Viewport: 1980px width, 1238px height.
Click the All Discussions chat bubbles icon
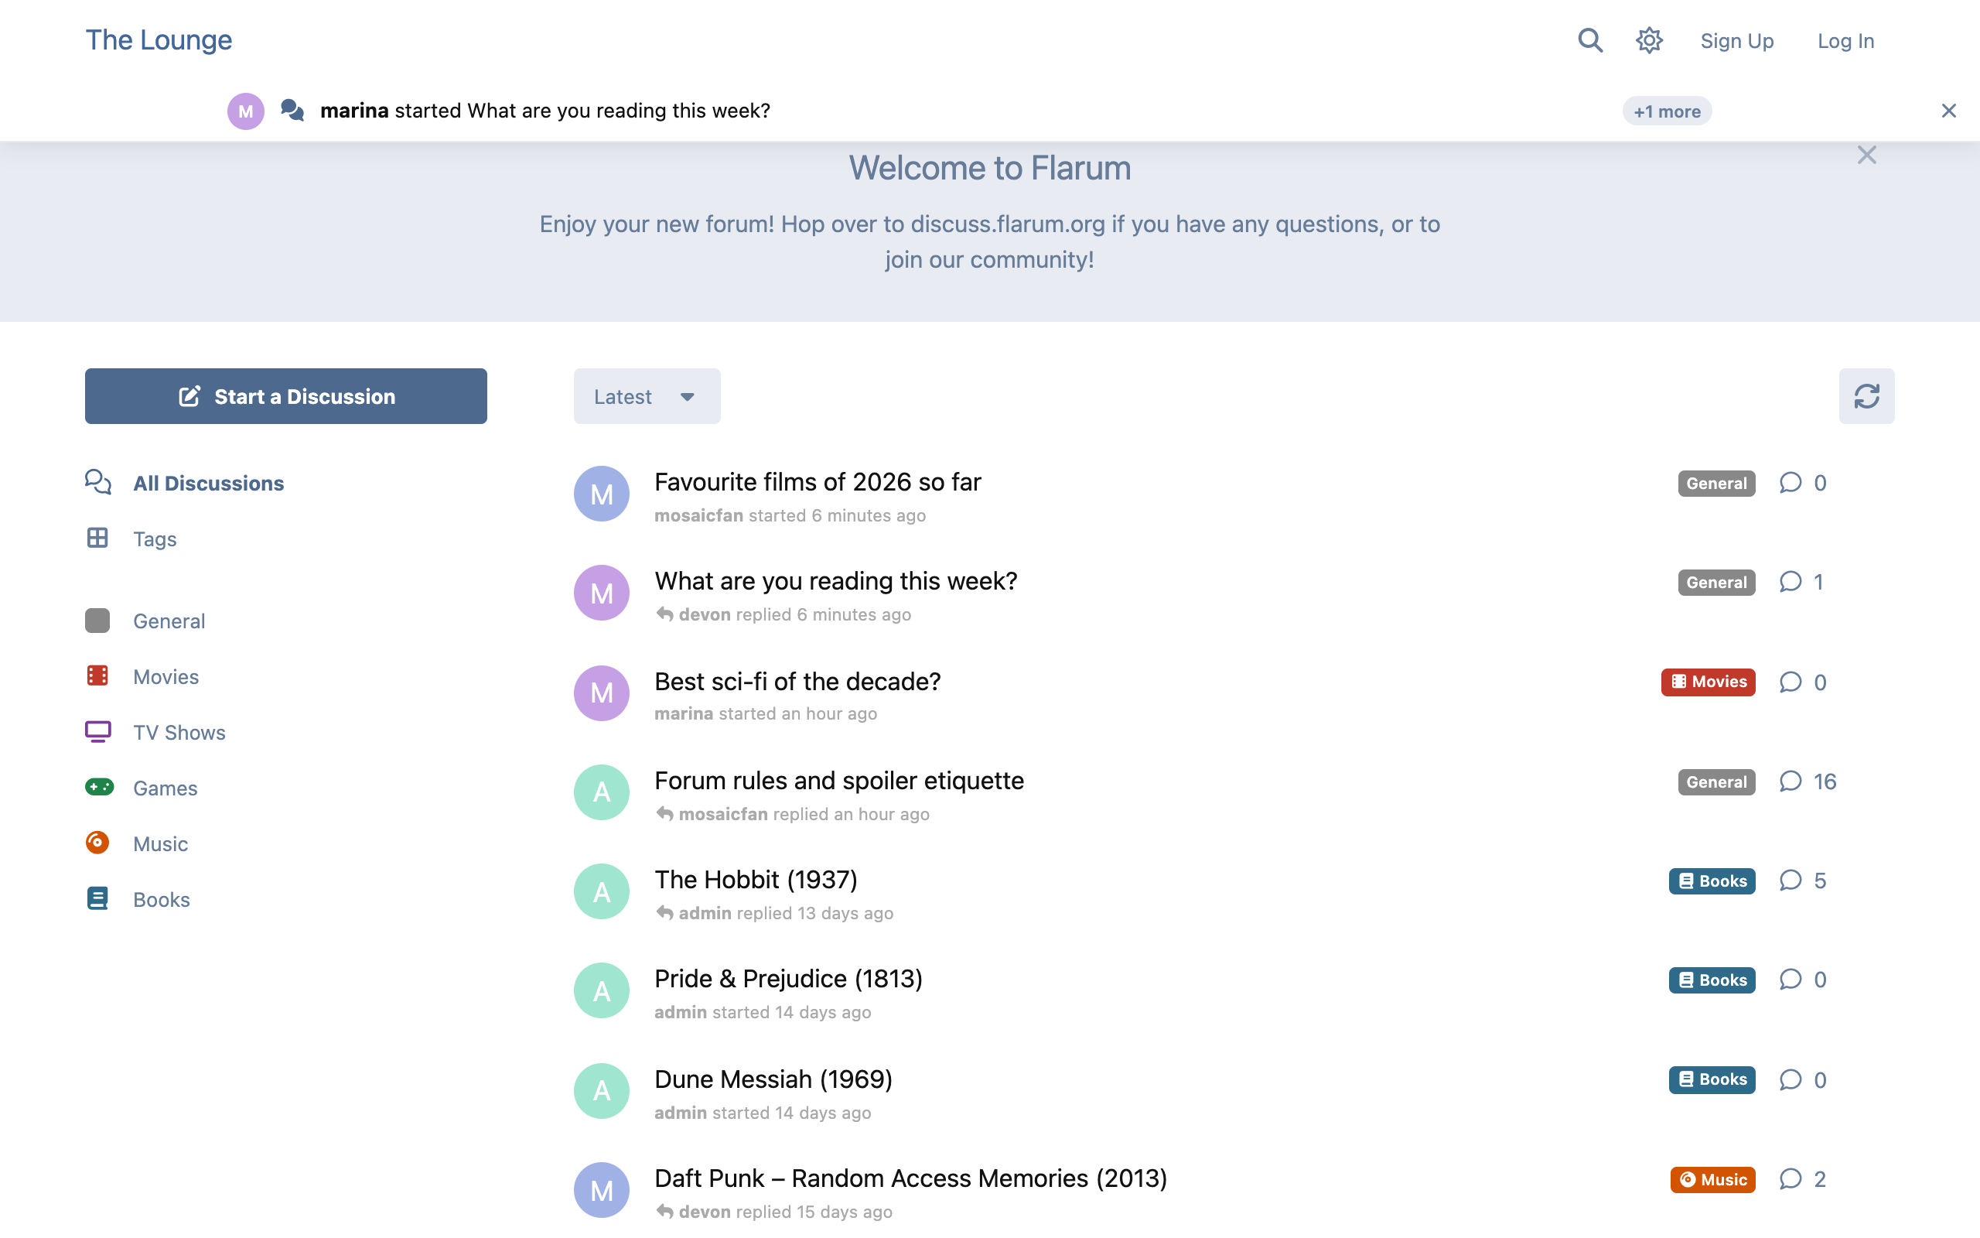coord(98,481)
